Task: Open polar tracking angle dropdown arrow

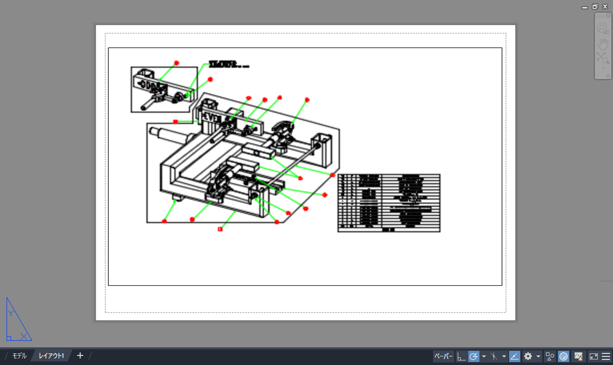Action: click(x=484, y=356)
